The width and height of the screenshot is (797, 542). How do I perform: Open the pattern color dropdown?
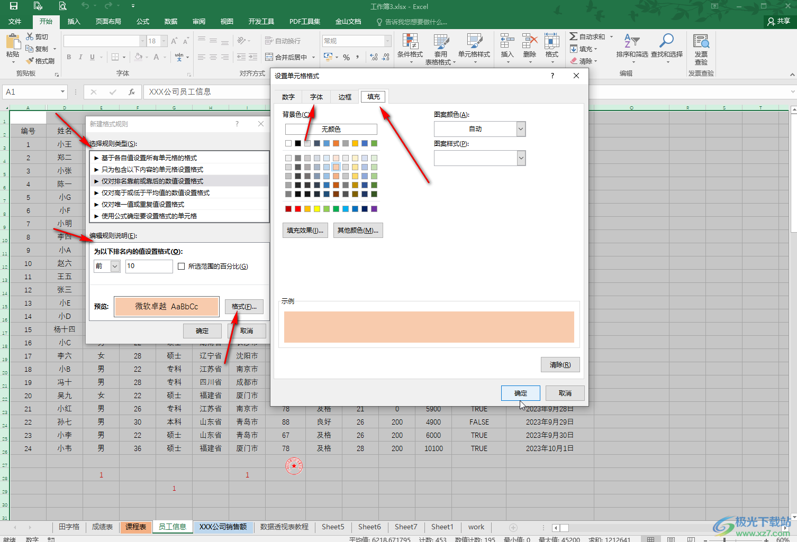[x=521, y=129]
